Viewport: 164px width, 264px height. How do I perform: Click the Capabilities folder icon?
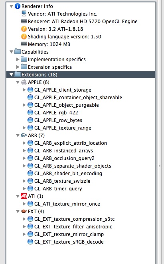(x=18, y=52)
